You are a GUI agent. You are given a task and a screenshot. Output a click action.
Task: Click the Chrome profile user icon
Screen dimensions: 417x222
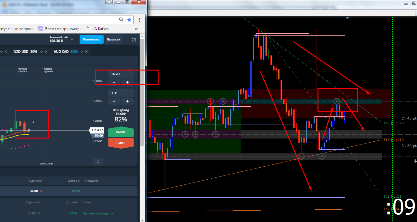(108, 2)
